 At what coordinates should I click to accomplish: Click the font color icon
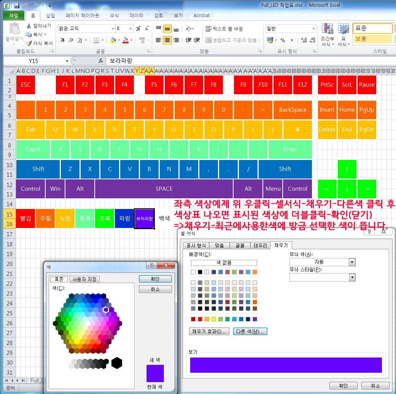coord(126,40)
